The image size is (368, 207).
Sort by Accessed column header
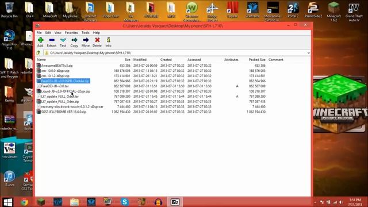pos(194,60)
